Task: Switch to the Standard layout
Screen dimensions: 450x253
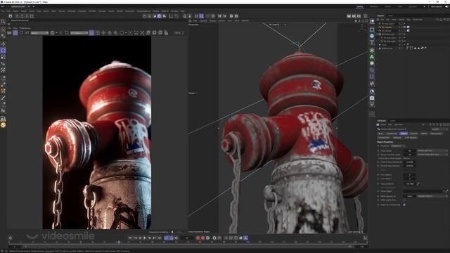Action: [373, 6]
